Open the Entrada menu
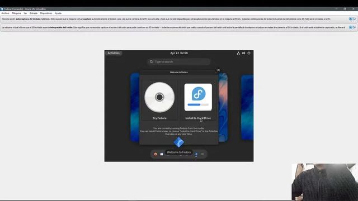 coord(34,13)
